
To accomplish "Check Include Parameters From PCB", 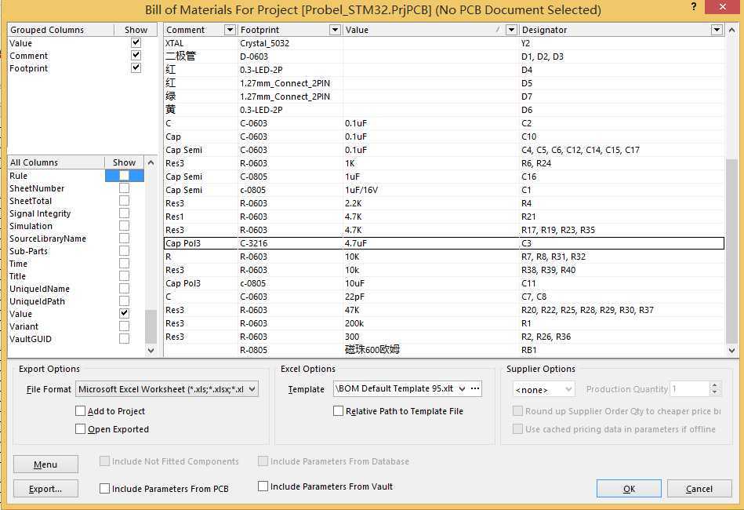I will pyautogui.click(x=105, y=488).
